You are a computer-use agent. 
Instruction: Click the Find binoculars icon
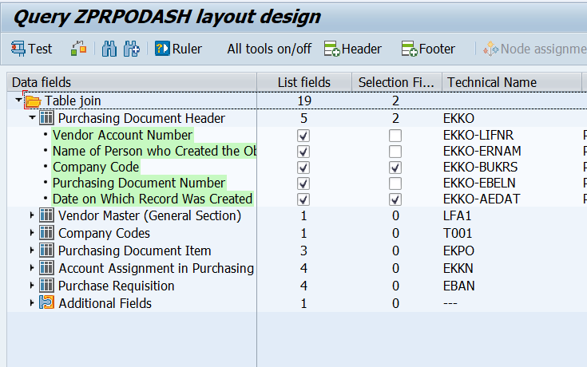tap(109, 49)
